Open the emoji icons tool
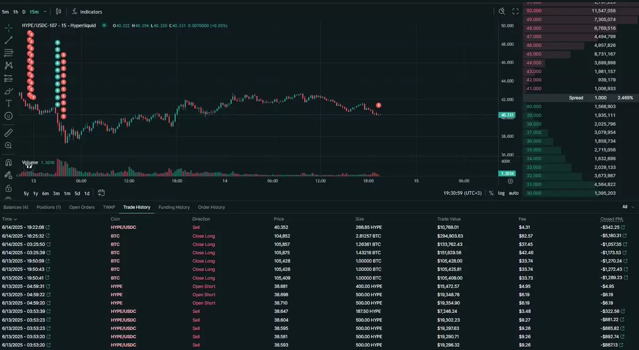Screen dimensions: 639x350 (x=9, y=116)
